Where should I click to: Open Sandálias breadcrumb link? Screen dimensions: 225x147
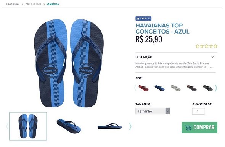[x=53, y=4]
